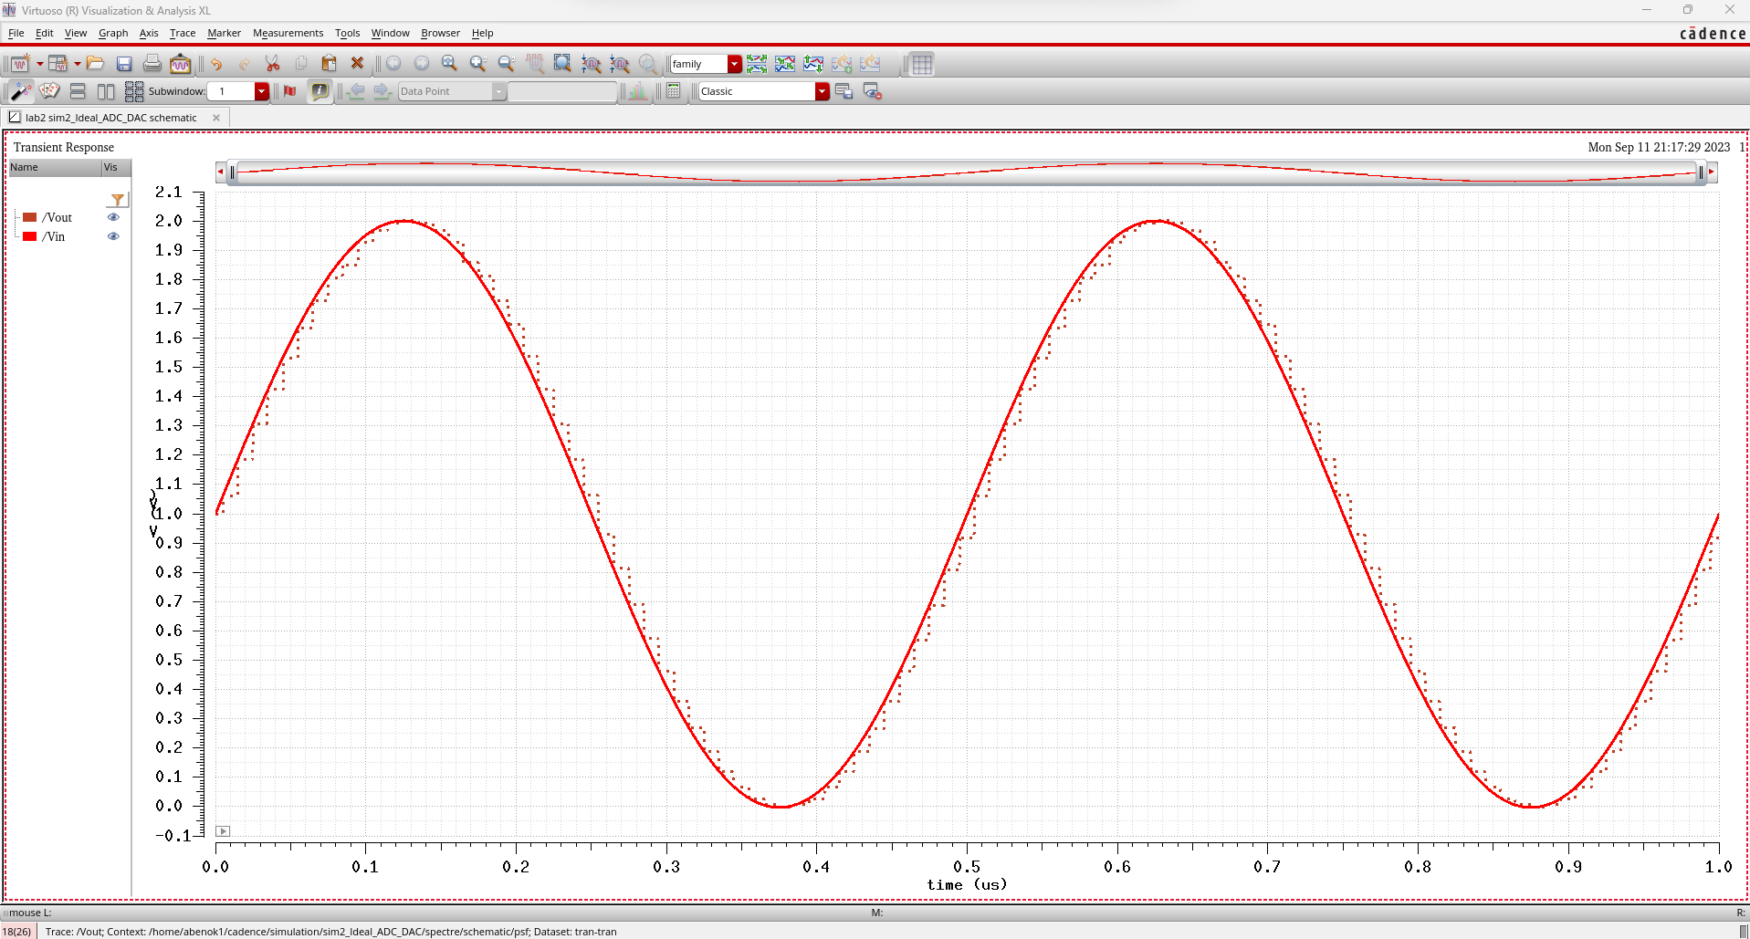Open the Tools menu
1750x939 pixels.
[x=347, y=33]
